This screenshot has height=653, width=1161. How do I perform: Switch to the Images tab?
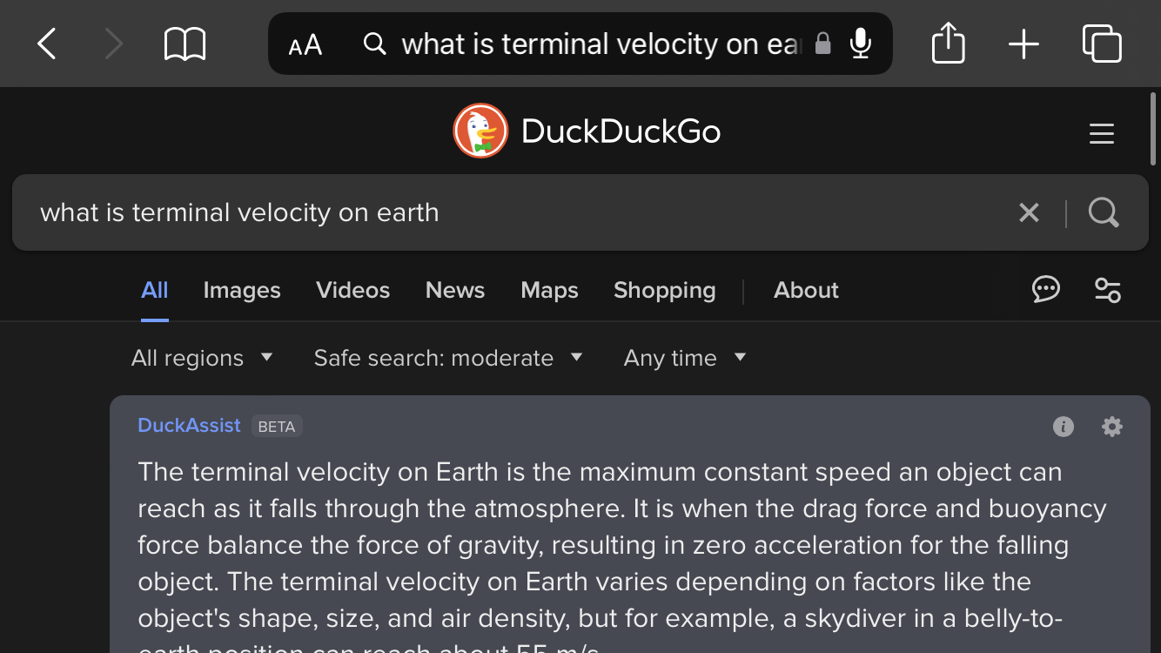(242, 290)
